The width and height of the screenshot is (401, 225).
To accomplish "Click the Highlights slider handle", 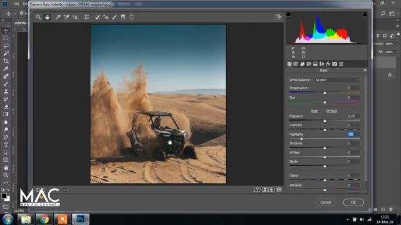I will [301, 139].
